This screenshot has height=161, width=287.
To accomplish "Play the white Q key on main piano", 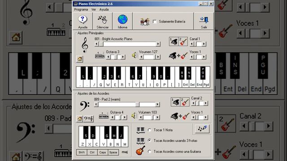I will [x=100, y=85].
